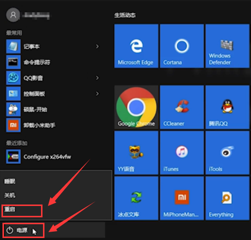The height and width of the screenshot is (240, 251).
Task: Choose 重启 in the power menu
Action: click(x=56, y=209)
